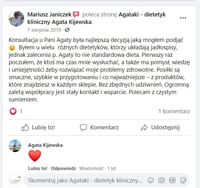
Task: Click Wiadomość under the comment
Action: coord(91,168)
